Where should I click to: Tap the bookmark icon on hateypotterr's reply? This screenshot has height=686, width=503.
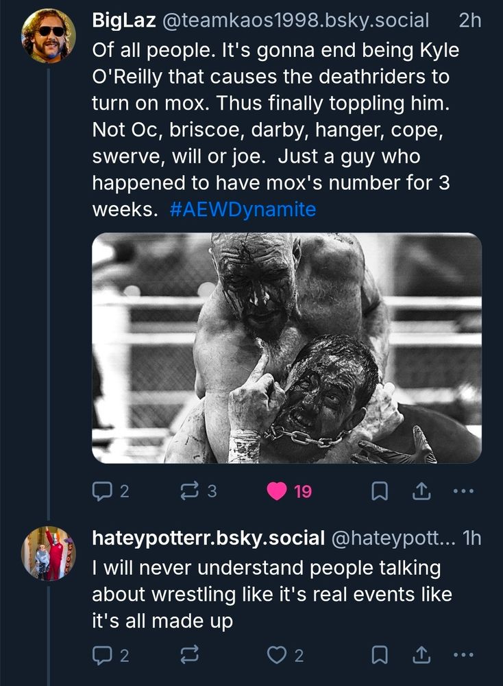click(378, 656)
